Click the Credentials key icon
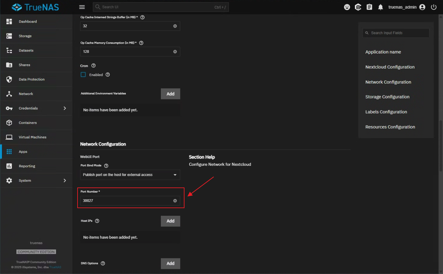Screen dimensions: 443x274 (x=9, y=108)
